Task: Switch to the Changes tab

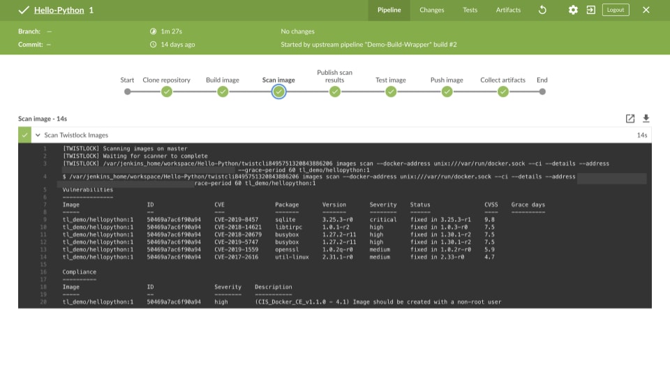Action: pyautogui.click(x=431, y=10)
